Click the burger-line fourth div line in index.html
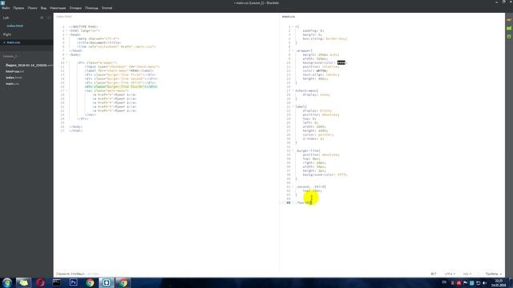513x288 pixels. click(x=121, y=87)
